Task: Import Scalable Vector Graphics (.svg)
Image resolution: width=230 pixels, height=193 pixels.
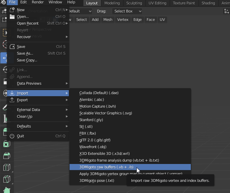Action: click(130, 113)
